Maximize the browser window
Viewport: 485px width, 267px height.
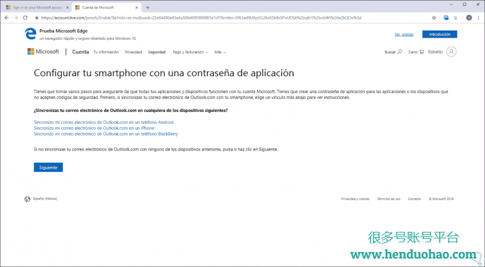pyautogui.click(x=465, y=5)
